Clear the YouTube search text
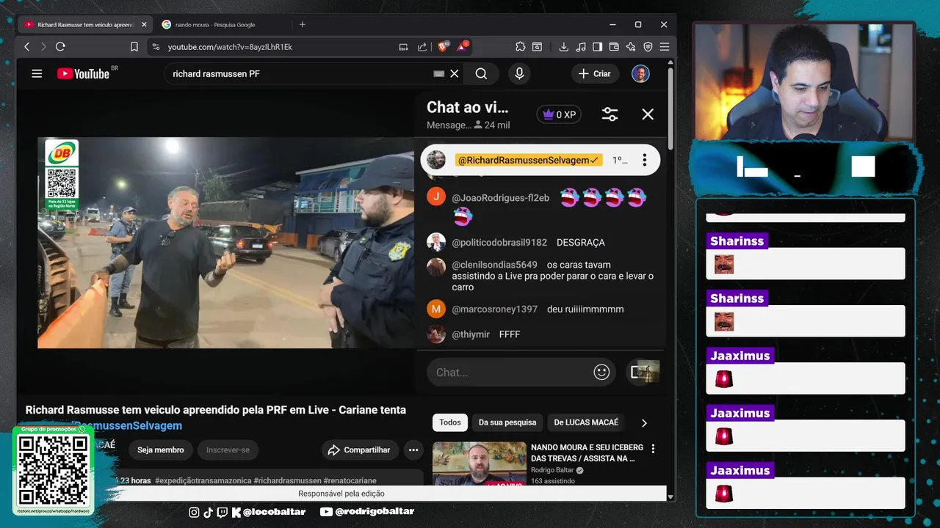940x528 pixels. point(455,73)
